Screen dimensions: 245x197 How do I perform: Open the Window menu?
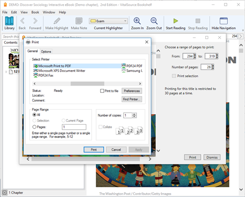pyautogui.click(x=49, y=12)
